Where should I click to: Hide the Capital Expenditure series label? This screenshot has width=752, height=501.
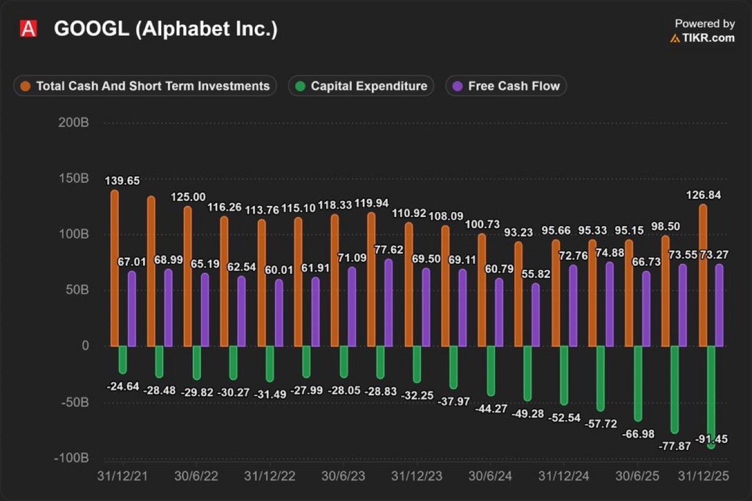tap(369, 86)
